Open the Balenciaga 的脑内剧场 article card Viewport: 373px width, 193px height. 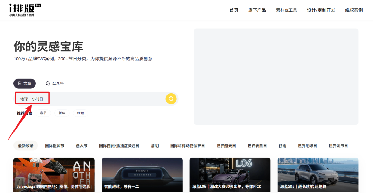[x=54, y=175]
